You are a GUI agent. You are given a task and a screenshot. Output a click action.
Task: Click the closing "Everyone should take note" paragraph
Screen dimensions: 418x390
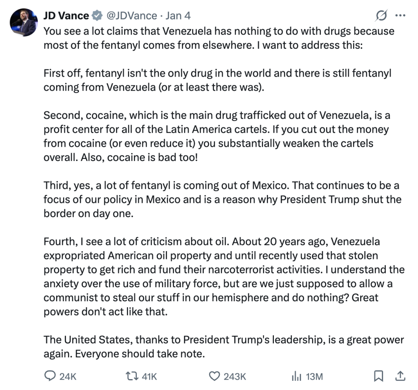click(223, 346)
